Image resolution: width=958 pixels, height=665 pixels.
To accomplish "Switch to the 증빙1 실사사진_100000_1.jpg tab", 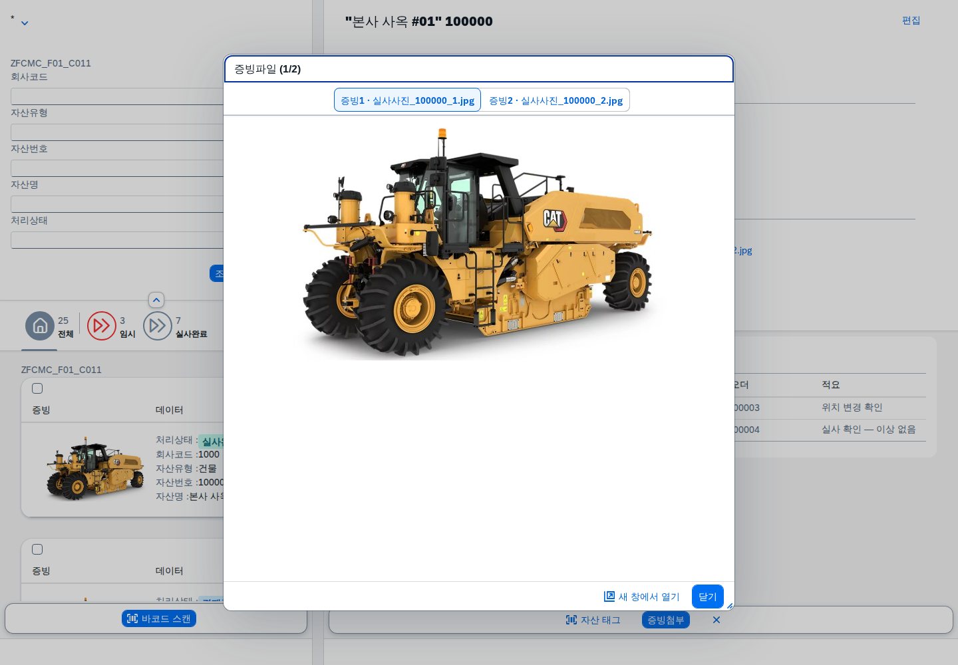I will 407,100.
